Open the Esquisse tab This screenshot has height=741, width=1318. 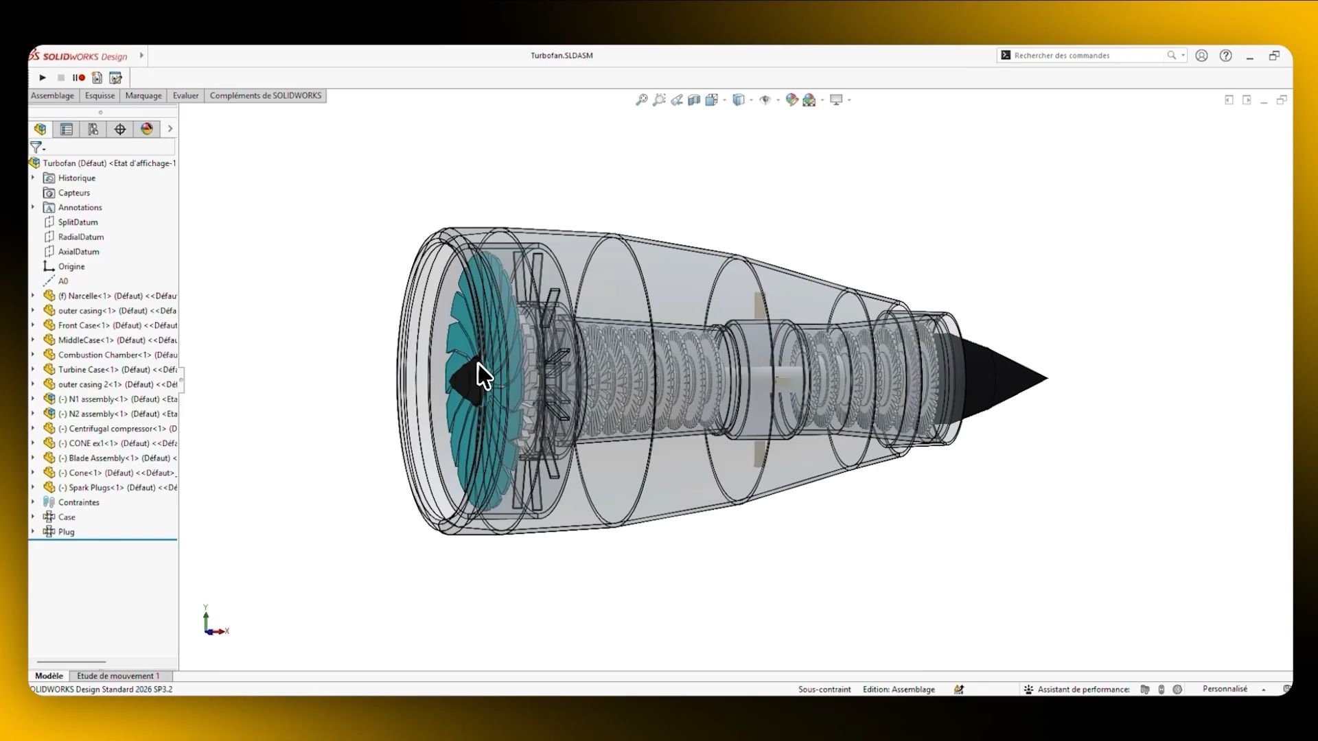click(100, 96)
